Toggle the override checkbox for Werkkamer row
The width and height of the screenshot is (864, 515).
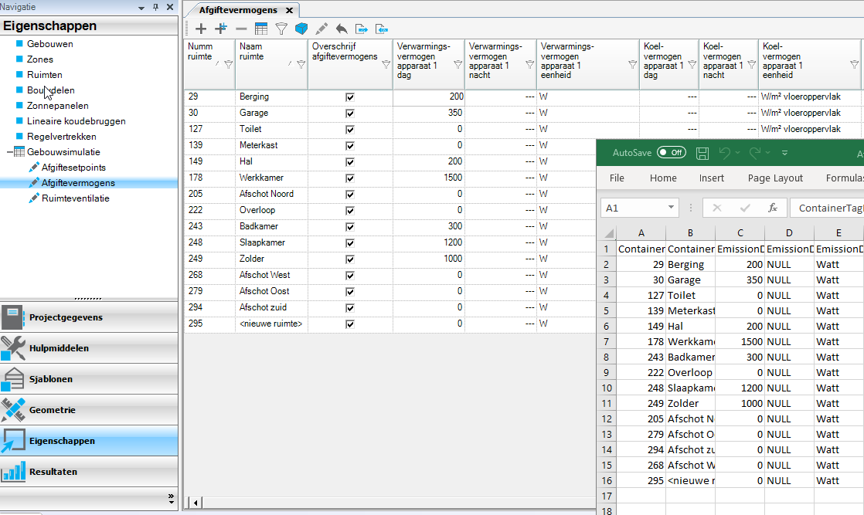tap(350, 178)
